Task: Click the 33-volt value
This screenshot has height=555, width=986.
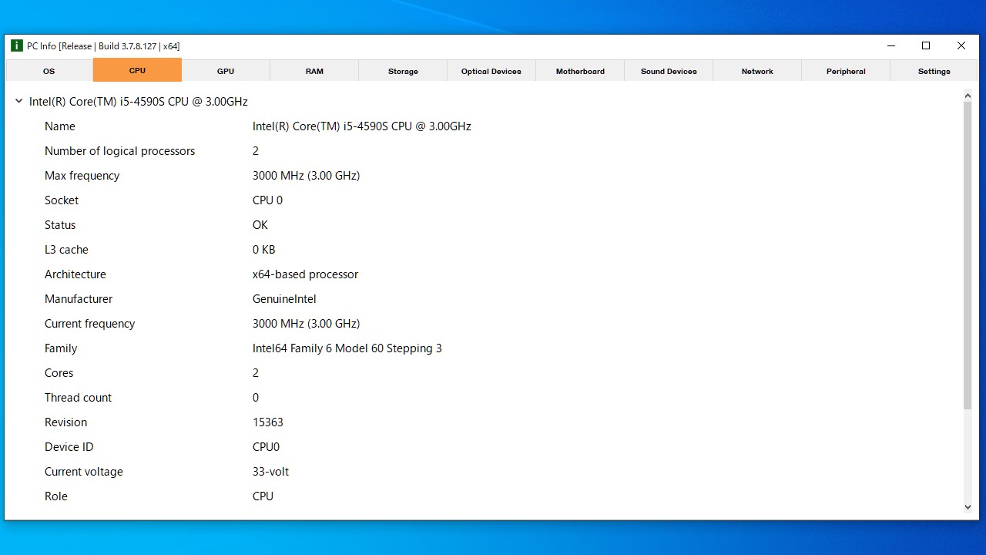Action: (x=270, y=472)
